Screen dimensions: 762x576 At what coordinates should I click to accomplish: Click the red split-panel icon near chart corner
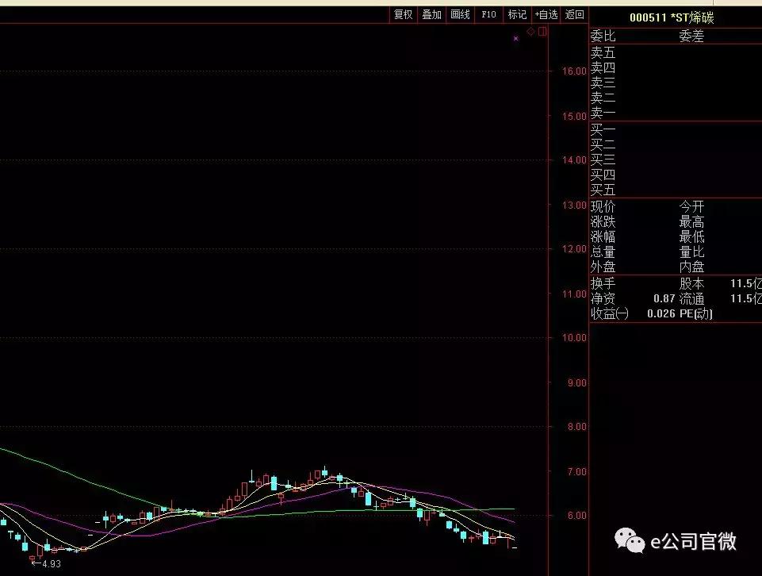point(542,32)
